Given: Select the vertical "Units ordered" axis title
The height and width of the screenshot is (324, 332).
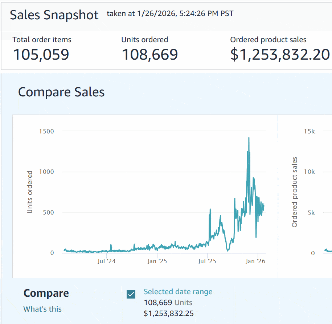Looking at the screenshot, I should pos(30,192).
